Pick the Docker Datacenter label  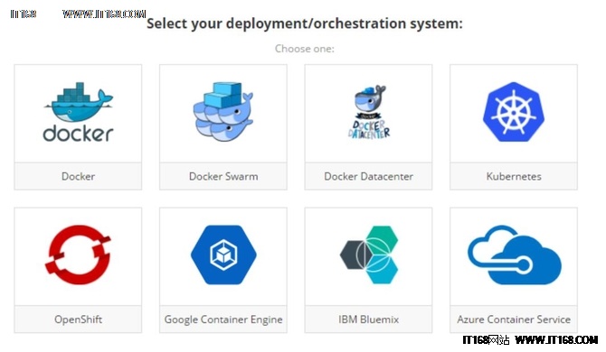coord(368,176)
